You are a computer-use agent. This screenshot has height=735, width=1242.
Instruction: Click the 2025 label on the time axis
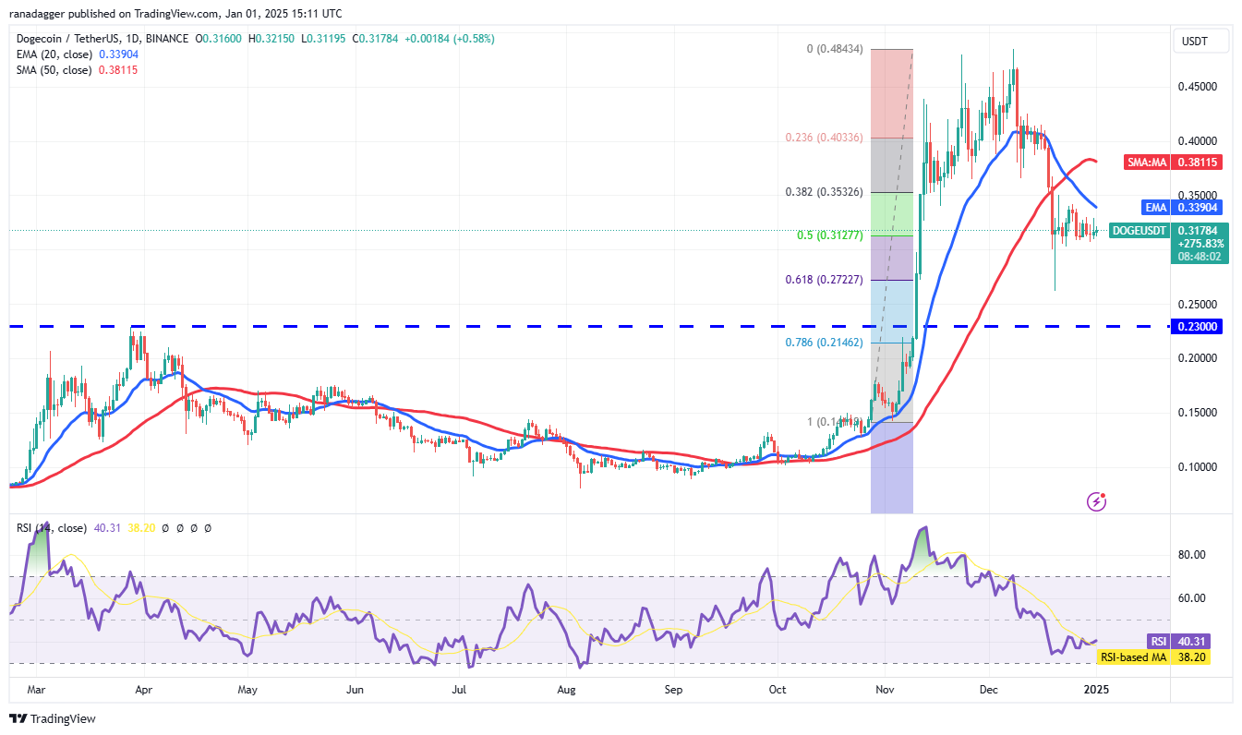pyautogui.click(x=1095, y=689)
